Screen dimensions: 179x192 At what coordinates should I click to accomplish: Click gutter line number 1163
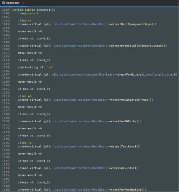tap(5, 96)
